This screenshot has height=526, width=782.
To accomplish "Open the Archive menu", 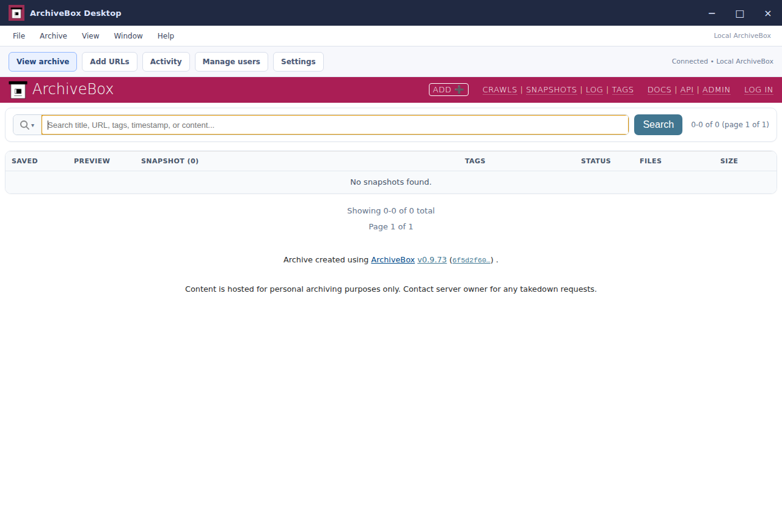I will (53, 36).
